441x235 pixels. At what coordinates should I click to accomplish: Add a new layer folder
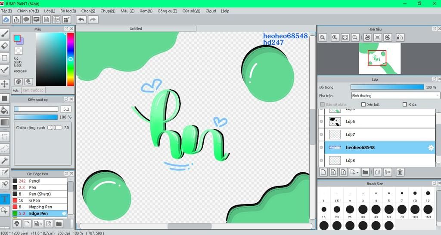tap(365, 172)
